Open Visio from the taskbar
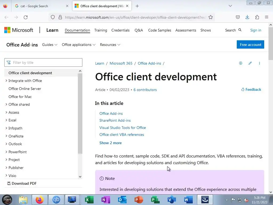This screenshot has width=273, height=205. tap(172, 200)
